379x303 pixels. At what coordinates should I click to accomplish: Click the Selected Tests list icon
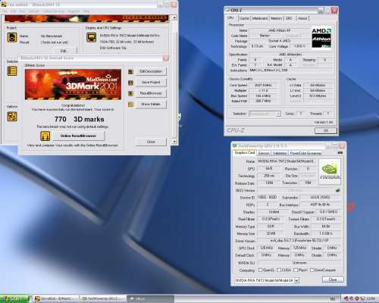point(12,71)
